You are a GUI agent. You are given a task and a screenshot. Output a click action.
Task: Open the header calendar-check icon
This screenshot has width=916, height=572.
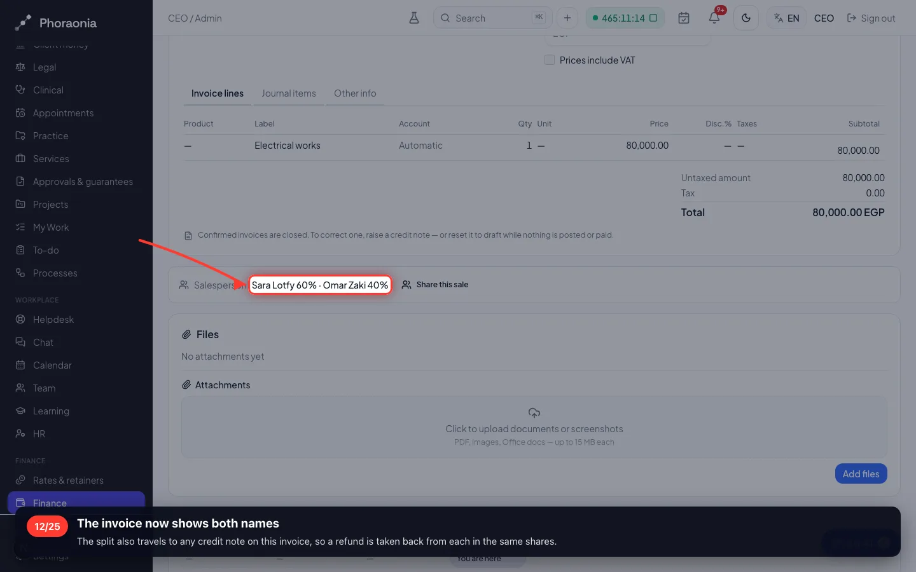pos(684,18)
